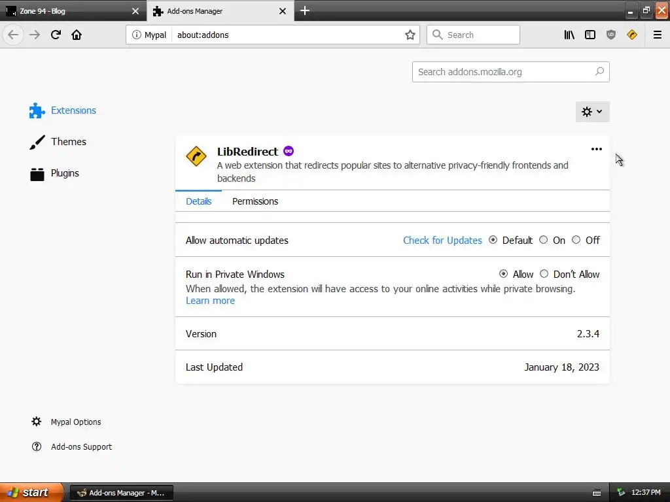Open the LibRedirect three-dot more options
The image size is (670, 502).
click(x=597, y=149)
